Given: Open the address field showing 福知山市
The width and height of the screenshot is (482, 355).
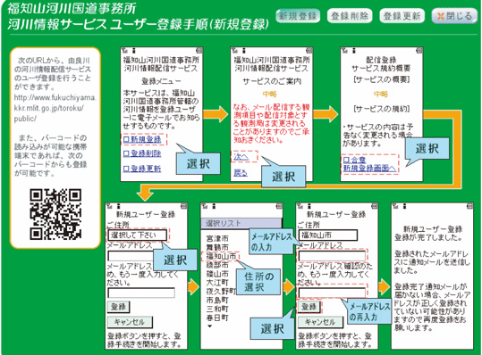Looking at the screenshot, I should pos(327,235).
